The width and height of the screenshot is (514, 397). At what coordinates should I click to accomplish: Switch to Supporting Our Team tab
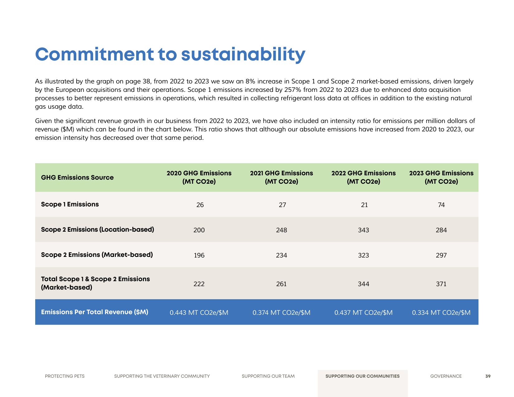pyautogui.click(x=268, y=376)
